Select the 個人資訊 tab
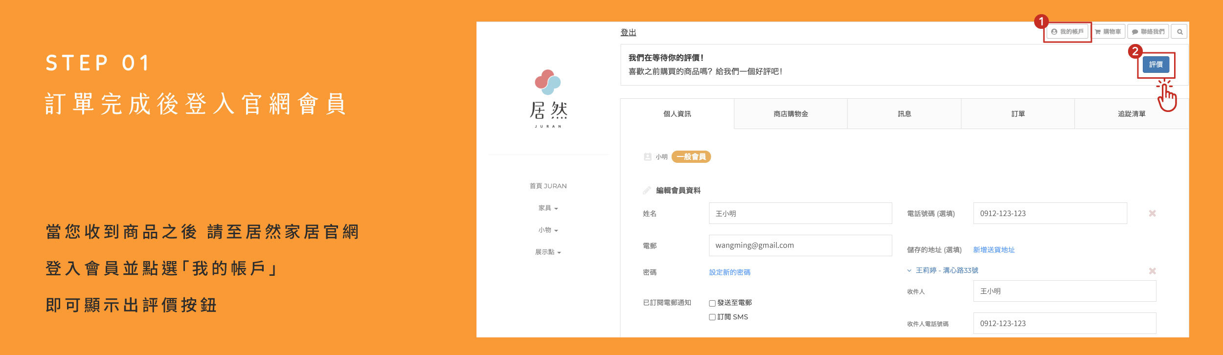 677,114
